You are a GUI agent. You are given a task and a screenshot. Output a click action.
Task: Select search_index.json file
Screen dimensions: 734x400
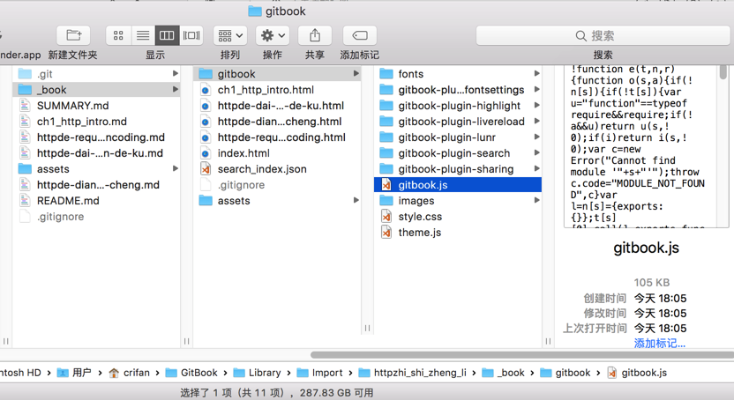[x=277, y=169]
